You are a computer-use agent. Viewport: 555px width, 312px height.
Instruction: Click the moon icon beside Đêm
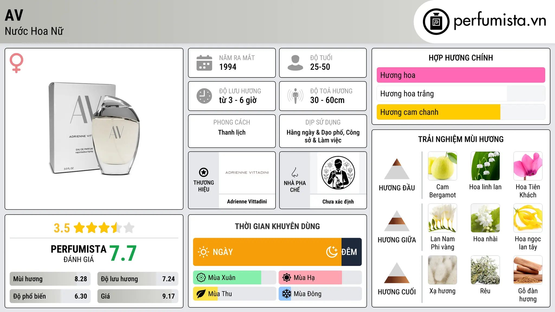pos(332,252)
